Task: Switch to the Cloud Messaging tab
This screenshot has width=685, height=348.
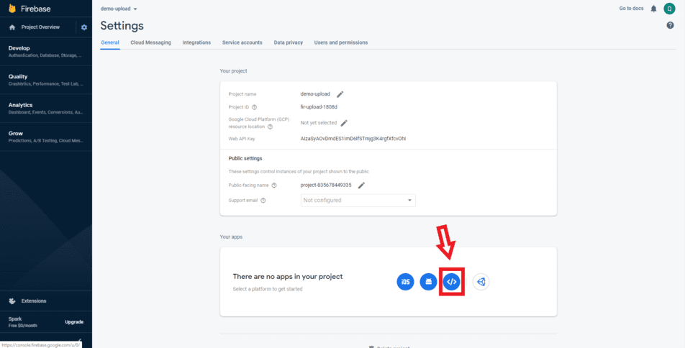Action: pos(150,42)
